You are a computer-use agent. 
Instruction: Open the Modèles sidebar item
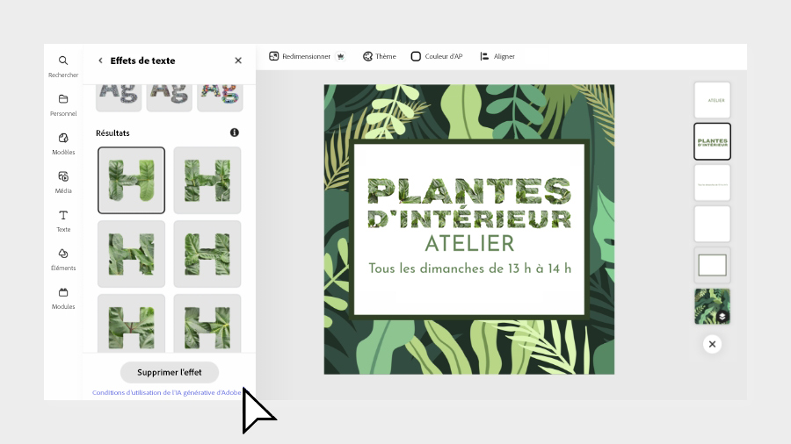click(x=63, y=144)
